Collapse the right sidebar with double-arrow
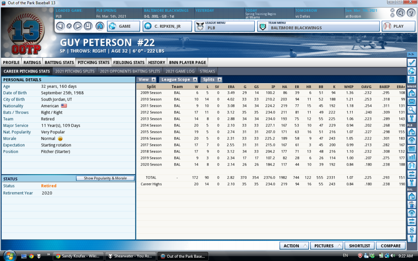This screenshot has width=418, height=261. pos(411,54)
